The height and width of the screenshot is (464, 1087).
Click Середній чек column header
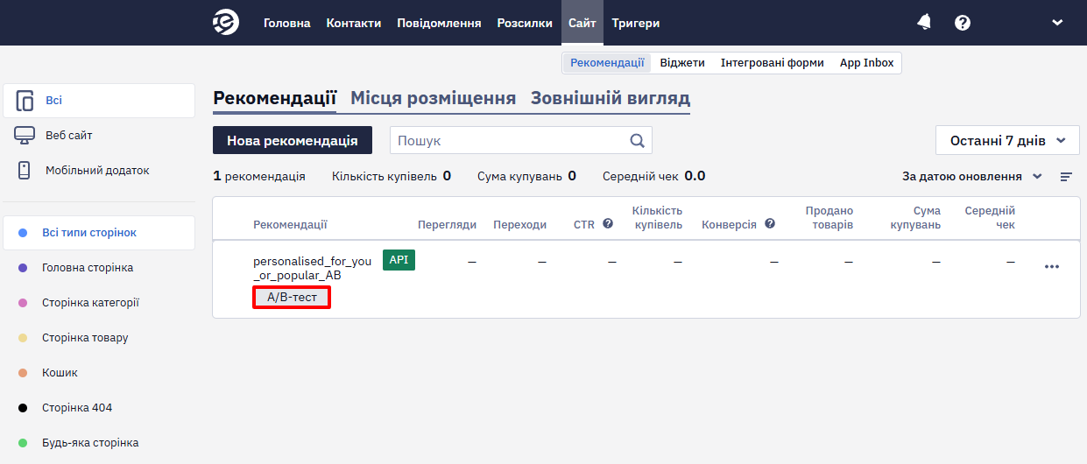click(990, 218)
